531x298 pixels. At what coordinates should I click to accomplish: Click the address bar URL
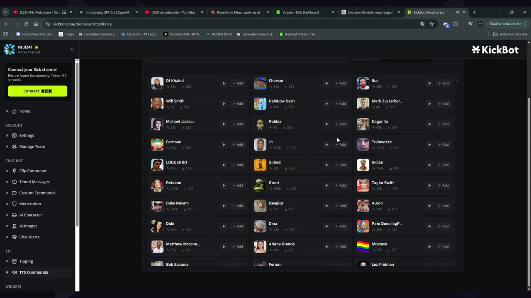tap(83, 24)
